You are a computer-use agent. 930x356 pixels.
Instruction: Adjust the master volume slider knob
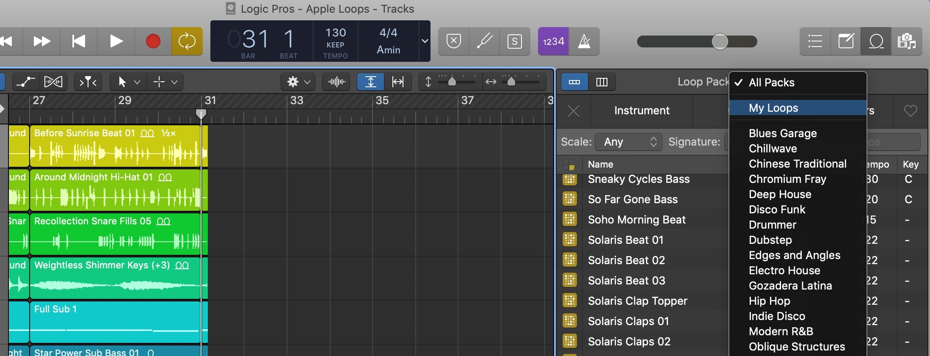click(x=720, y=41)
